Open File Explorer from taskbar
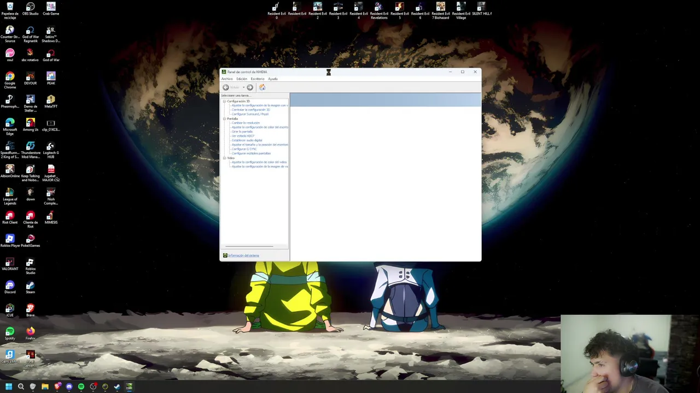The image size is (700, 393). [45, 386]
